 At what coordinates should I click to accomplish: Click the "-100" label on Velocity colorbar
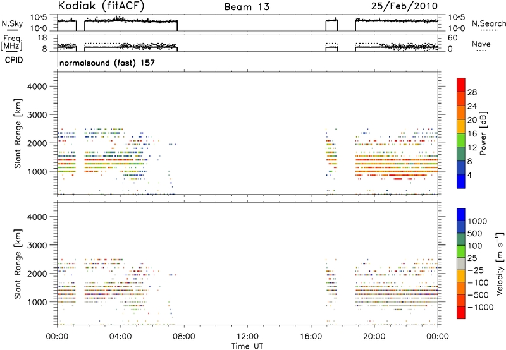[478, 282]
